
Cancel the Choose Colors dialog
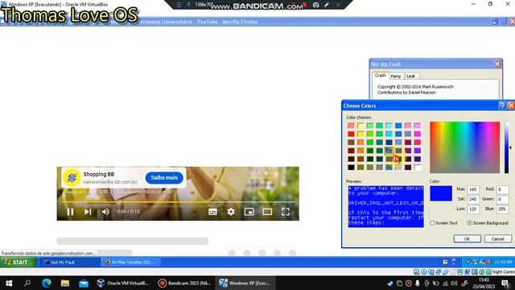(x=497, y=238)
